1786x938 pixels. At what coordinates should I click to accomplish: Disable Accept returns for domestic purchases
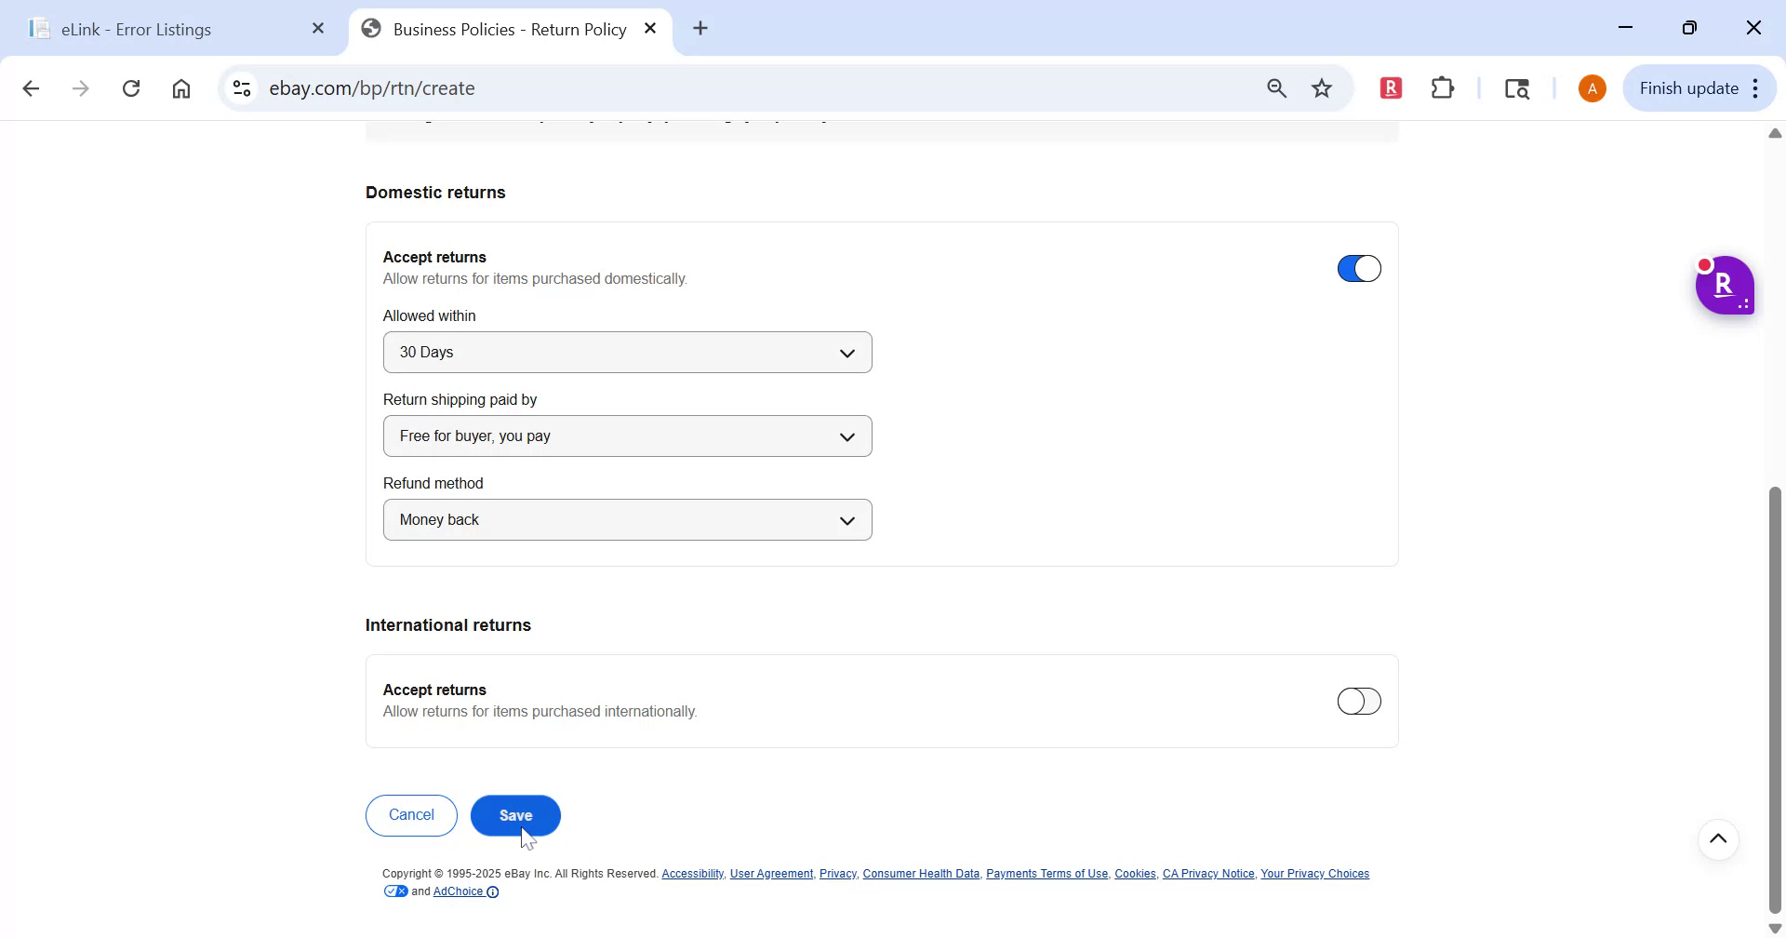1359,268
